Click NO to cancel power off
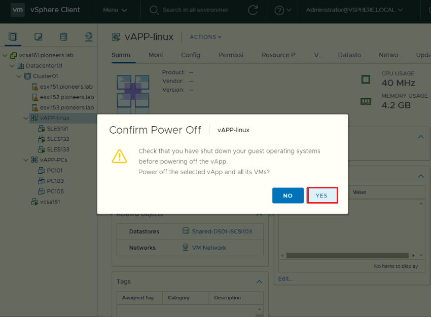This screenshot has width=431, height=317. tap(288, 195)
